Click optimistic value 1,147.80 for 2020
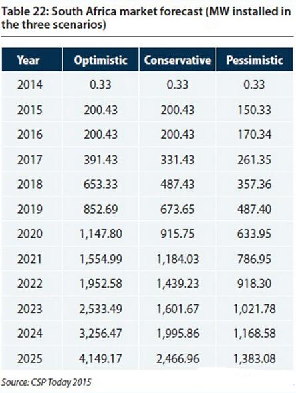This screenshot has width=296, height=393. pos(100,234)
